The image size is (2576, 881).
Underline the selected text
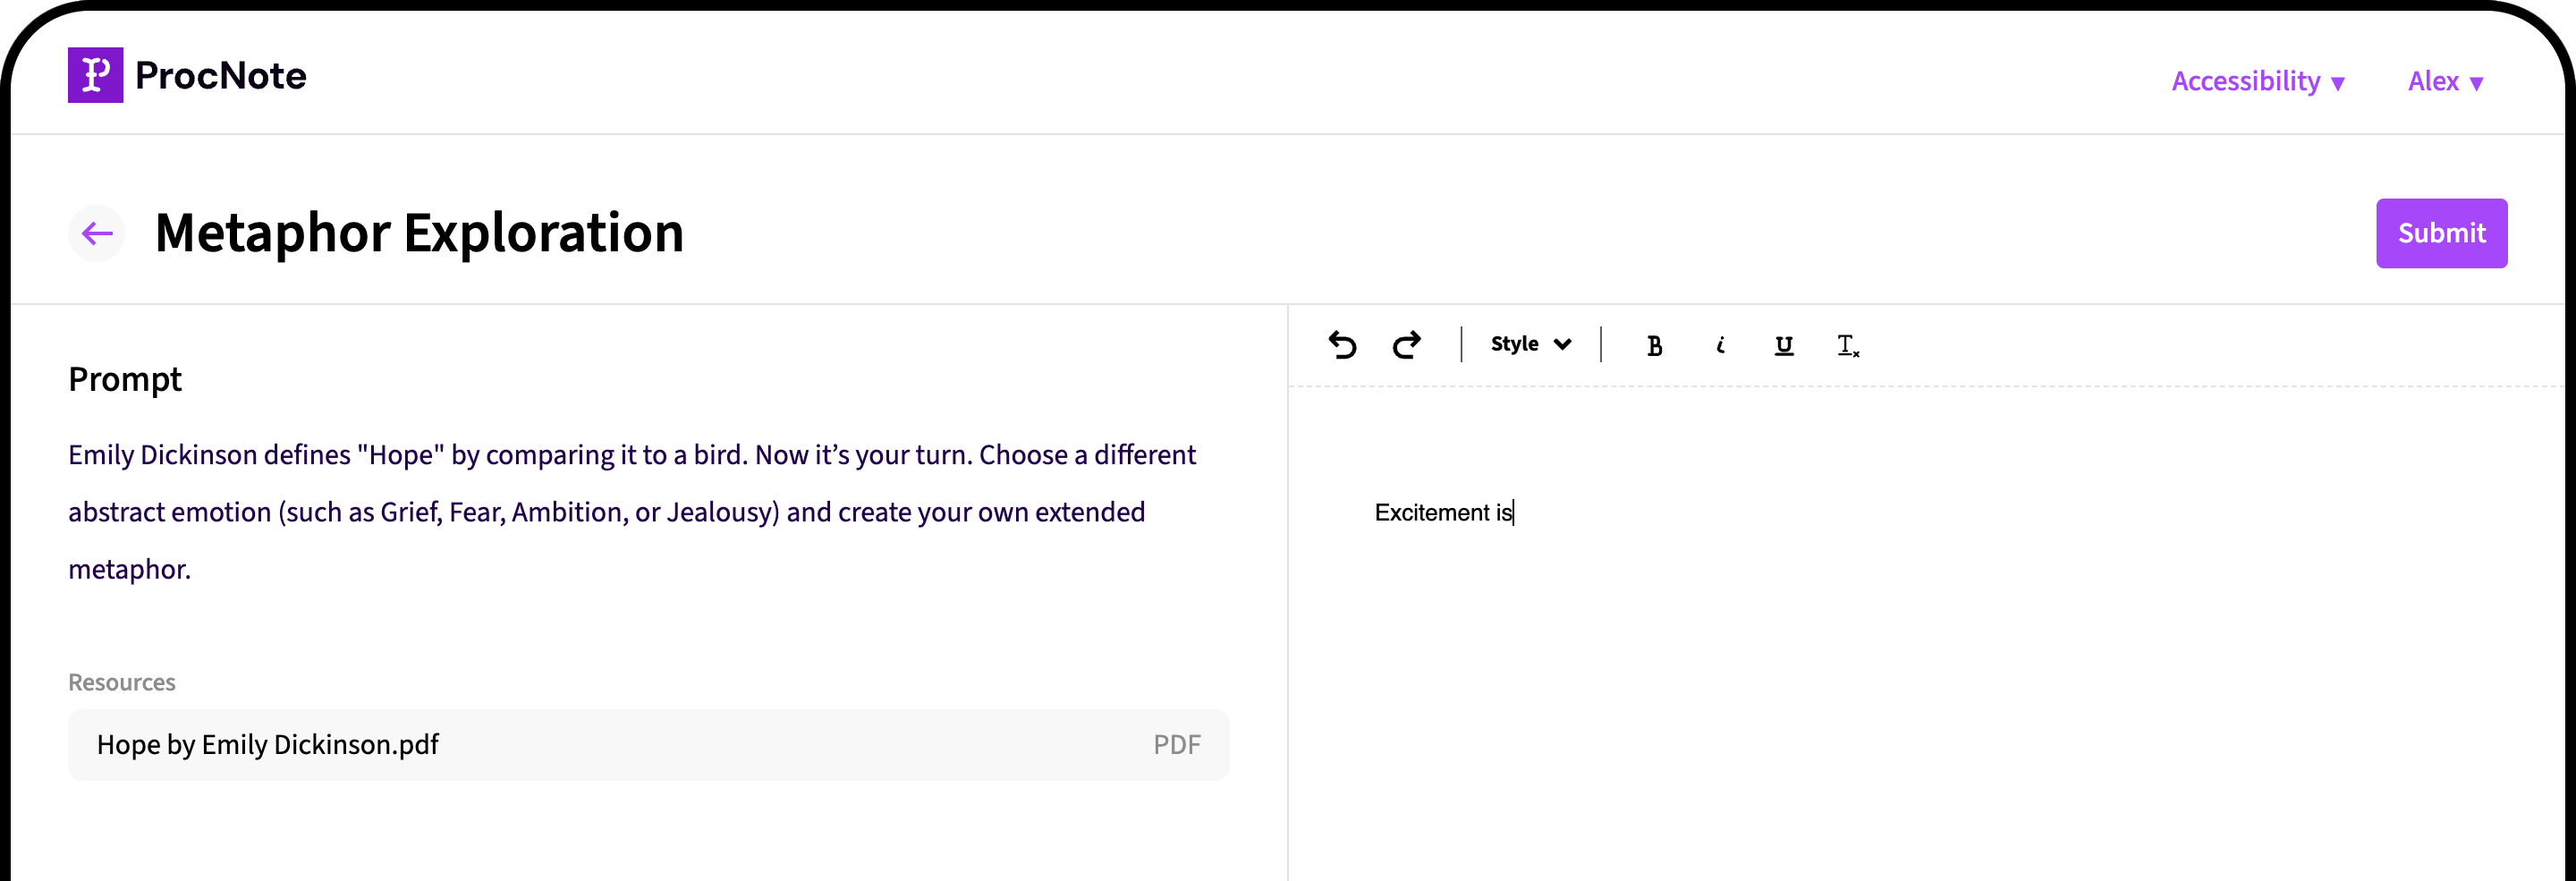pyautogui.click(x=1784, y=345)
